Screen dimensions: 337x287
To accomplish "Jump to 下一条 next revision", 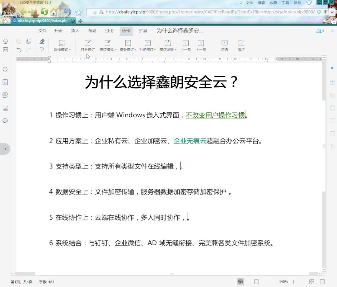I will point(201,45).
